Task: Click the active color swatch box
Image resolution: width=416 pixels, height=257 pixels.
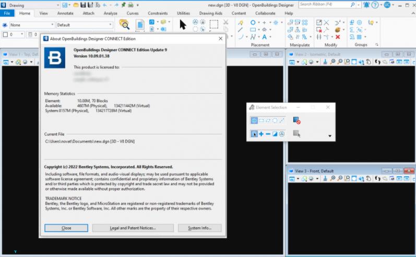Action: coord(5,34)
